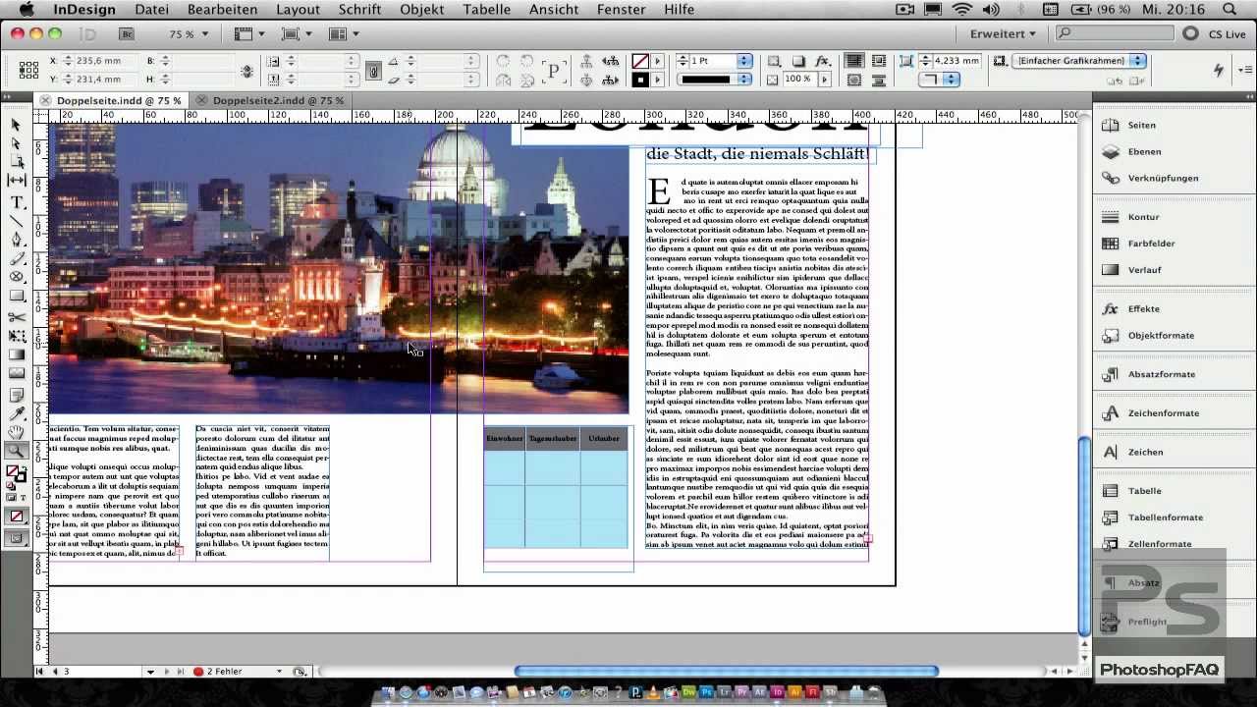Click the Quick Apply lightning icon
The image size is (1257, 707).
tap(1218, 70)
